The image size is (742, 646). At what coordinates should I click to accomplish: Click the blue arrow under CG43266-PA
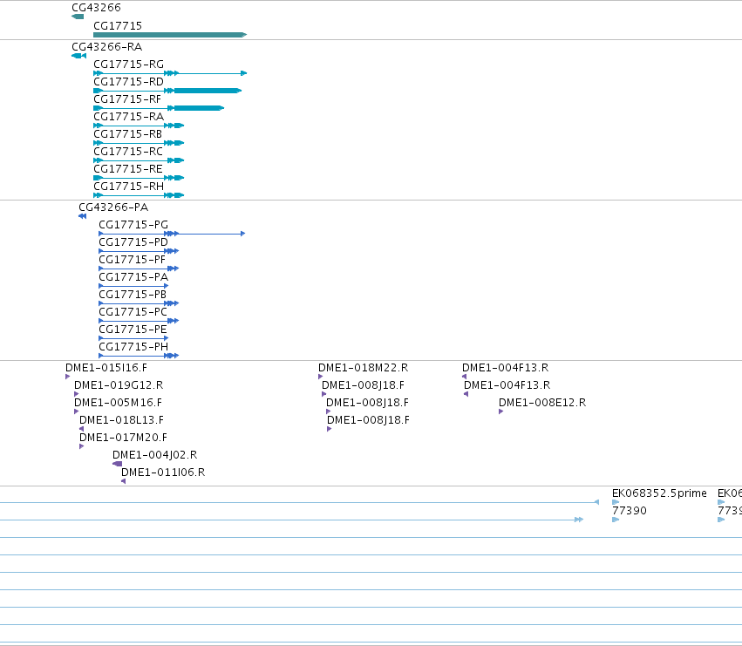tap(82, 216)
